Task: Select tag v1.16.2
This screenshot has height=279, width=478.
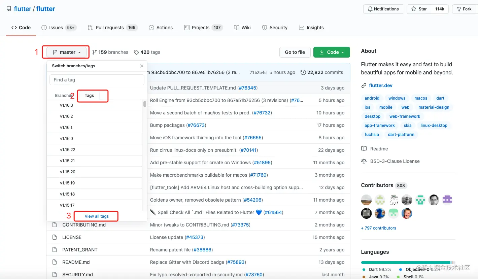Action: tap(94, 116)
